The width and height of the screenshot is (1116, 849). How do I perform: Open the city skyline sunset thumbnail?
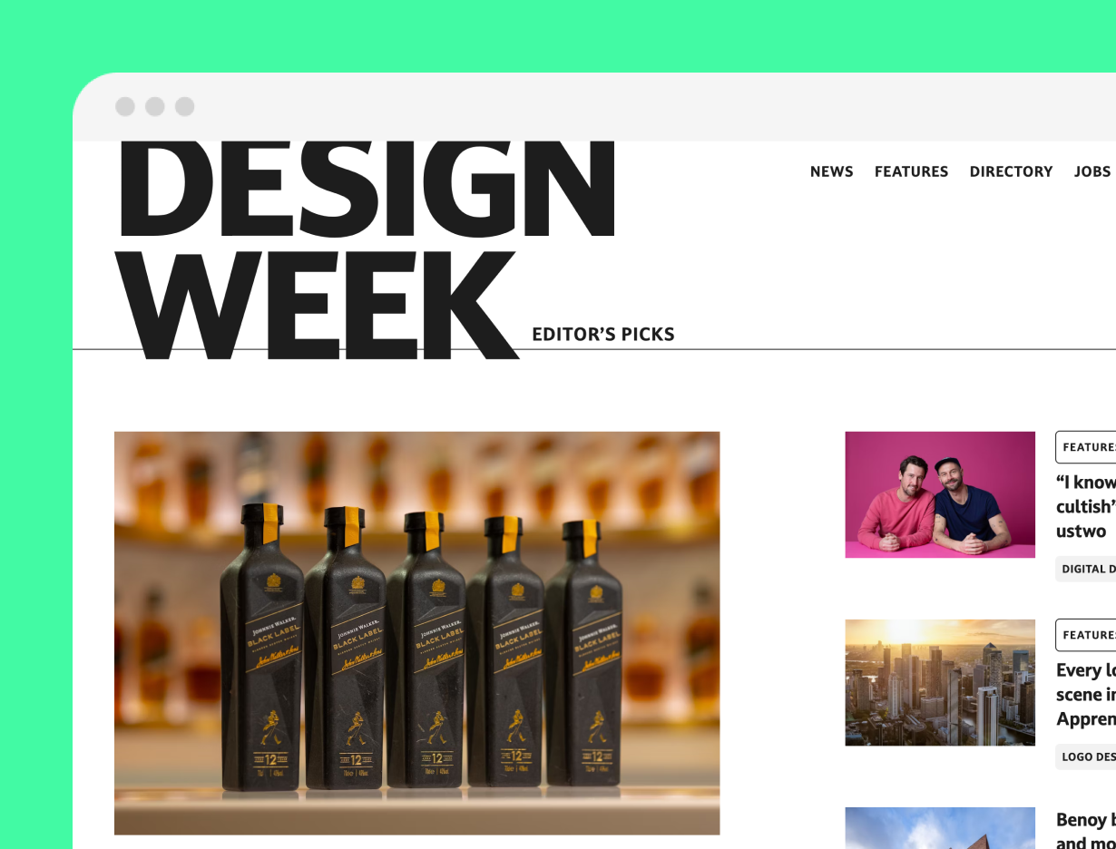click(940, 682)
